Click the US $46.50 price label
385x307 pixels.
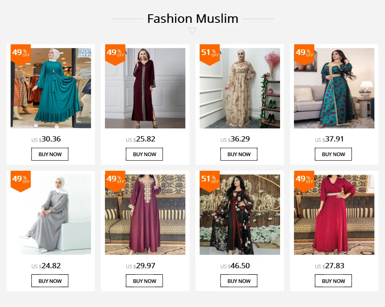coord(235,266)
